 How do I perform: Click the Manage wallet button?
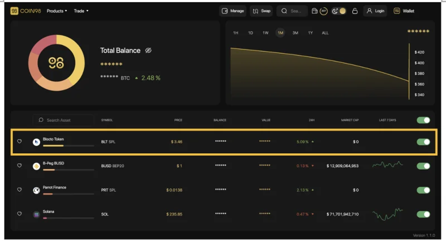pyautogui.click(x=232, y=11)
